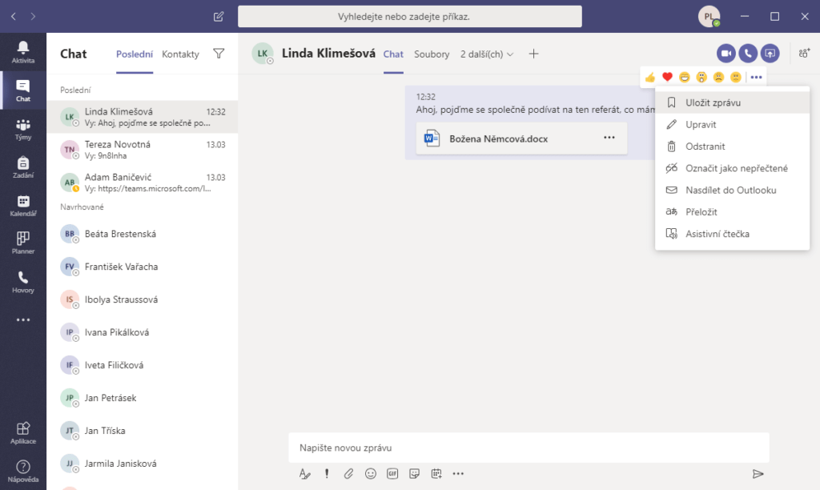Start a new chat with compose icon

pyautogui.click(x=219, y=16)
